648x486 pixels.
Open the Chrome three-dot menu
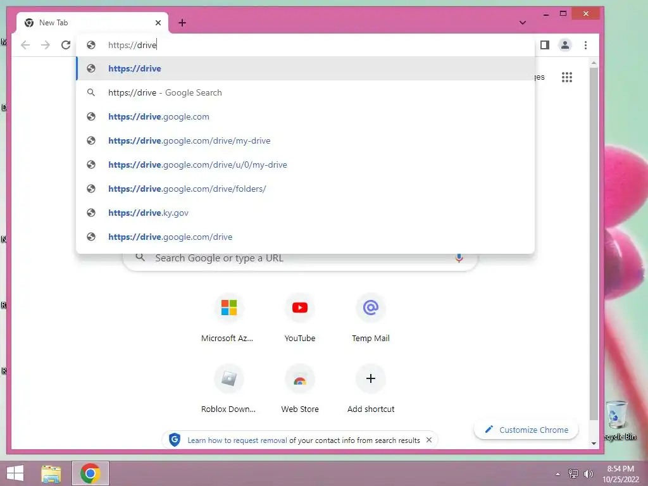pyautogui.click(x=585, y=45)
